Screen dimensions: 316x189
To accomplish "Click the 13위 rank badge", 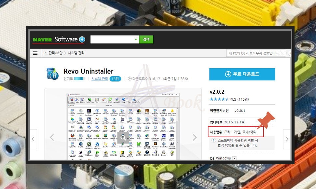I will [115, 79].
